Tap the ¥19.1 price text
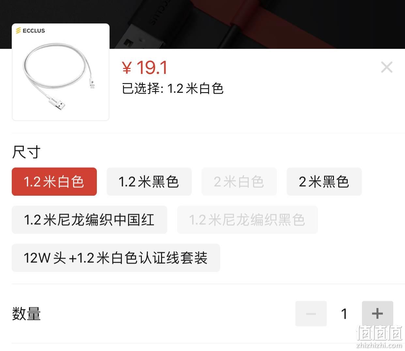This screenshot has width=405, height=351. (145, 68)
